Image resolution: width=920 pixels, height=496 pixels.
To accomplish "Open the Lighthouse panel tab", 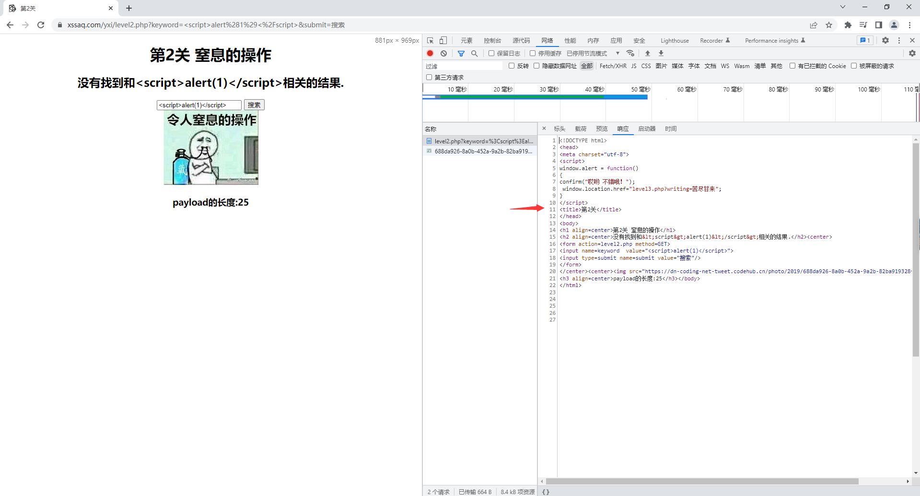I will click(675, 41).
